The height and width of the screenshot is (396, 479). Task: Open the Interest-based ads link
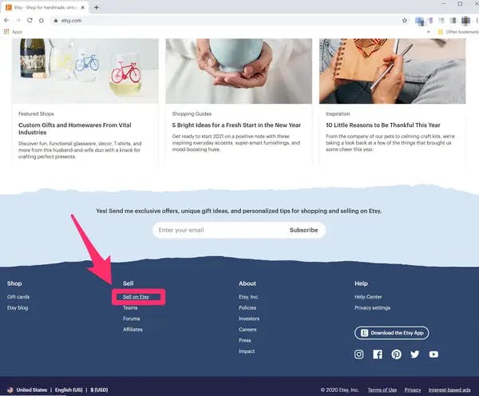click(449, 390)
